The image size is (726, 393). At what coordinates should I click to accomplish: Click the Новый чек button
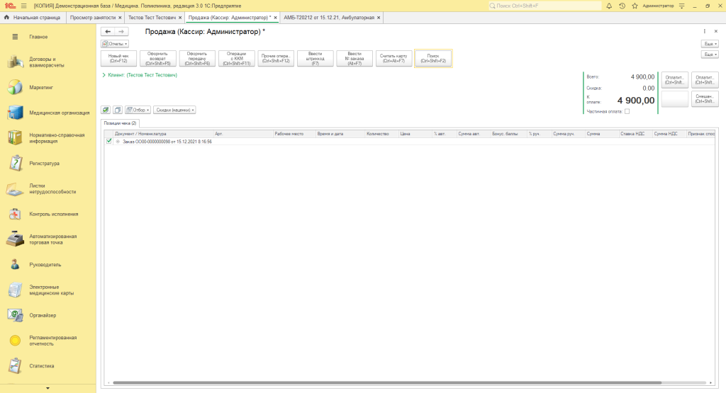click(x=118, y=58)
